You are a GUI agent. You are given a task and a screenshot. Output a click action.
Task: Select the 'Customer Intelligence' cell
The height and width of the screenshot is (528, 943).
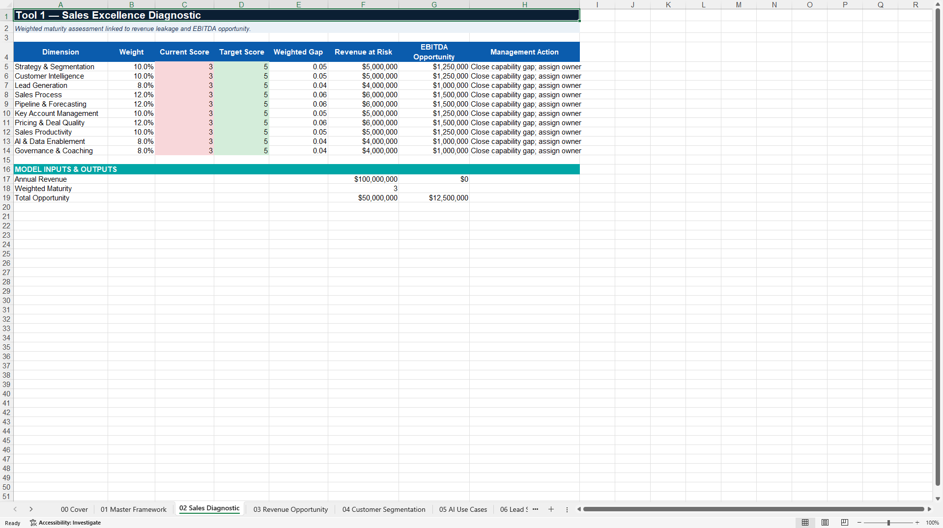click(60, 76)
